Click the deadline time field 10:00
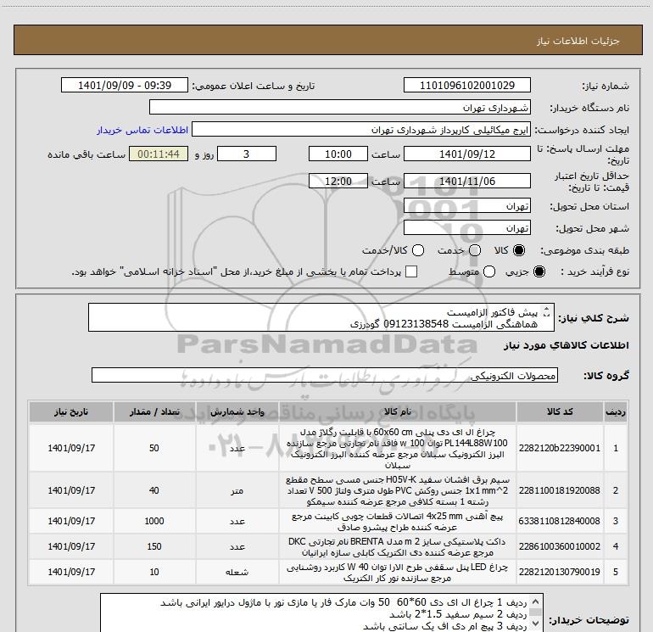Screen dimensions: 653x632 coord(338,154)
